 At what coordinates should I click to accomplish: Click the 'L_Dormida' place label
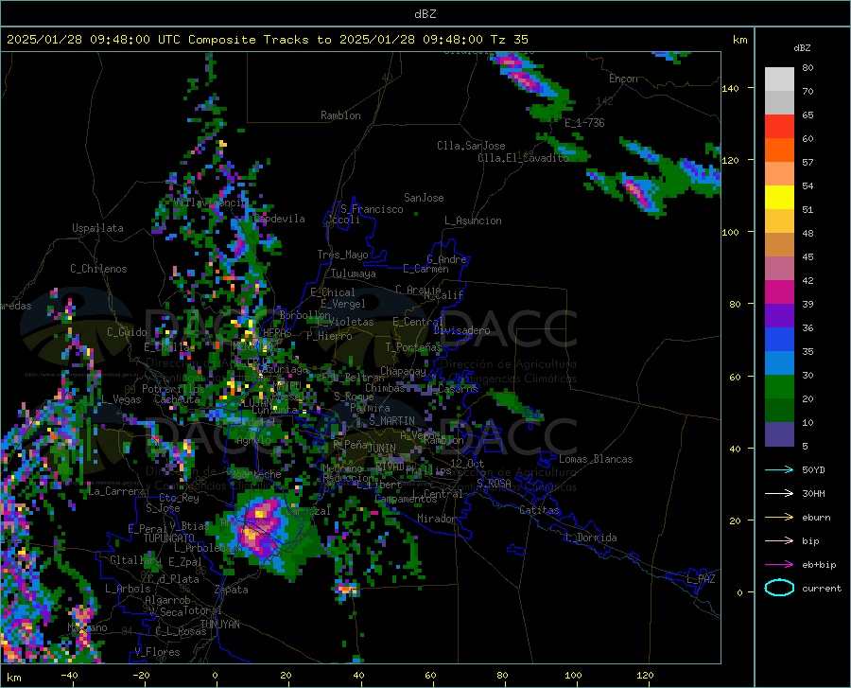point(590,538)
